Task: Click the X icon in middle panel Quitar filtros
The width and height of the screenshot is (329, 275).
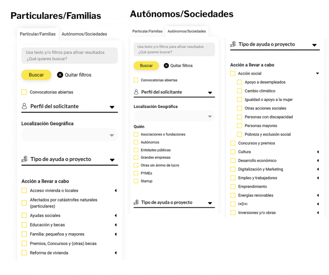Action: coord(166,66)
